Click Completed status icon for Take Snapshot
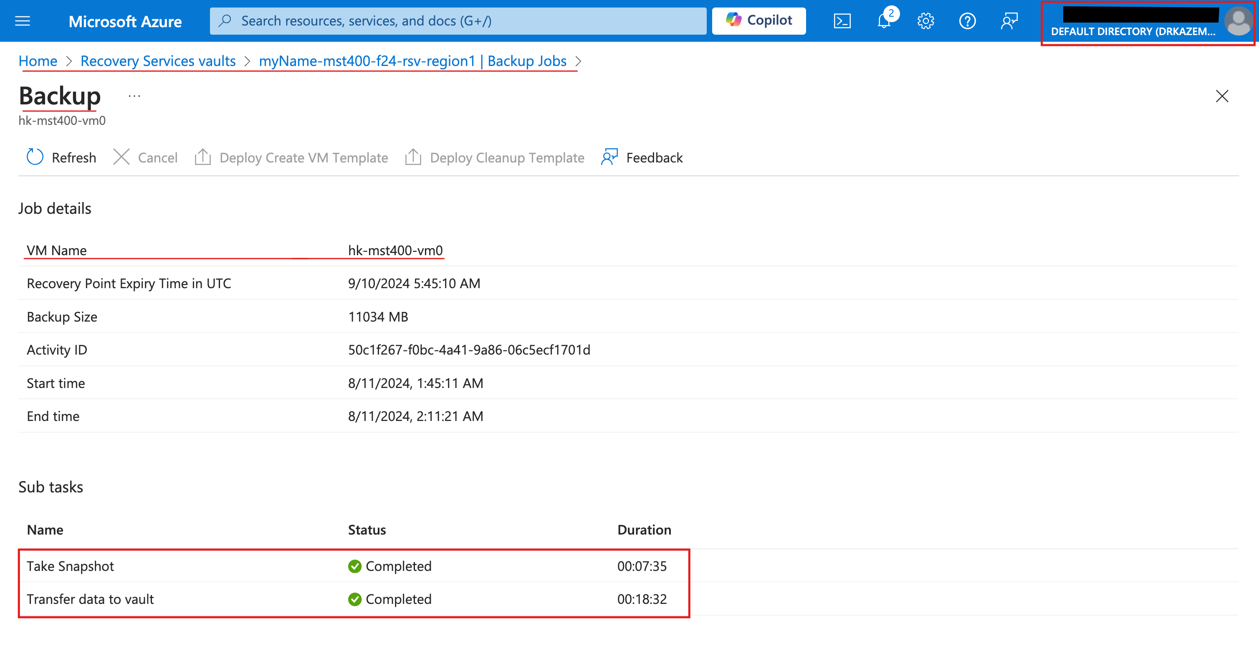The height and width of the screenshot is (649, 1259). 355,566
